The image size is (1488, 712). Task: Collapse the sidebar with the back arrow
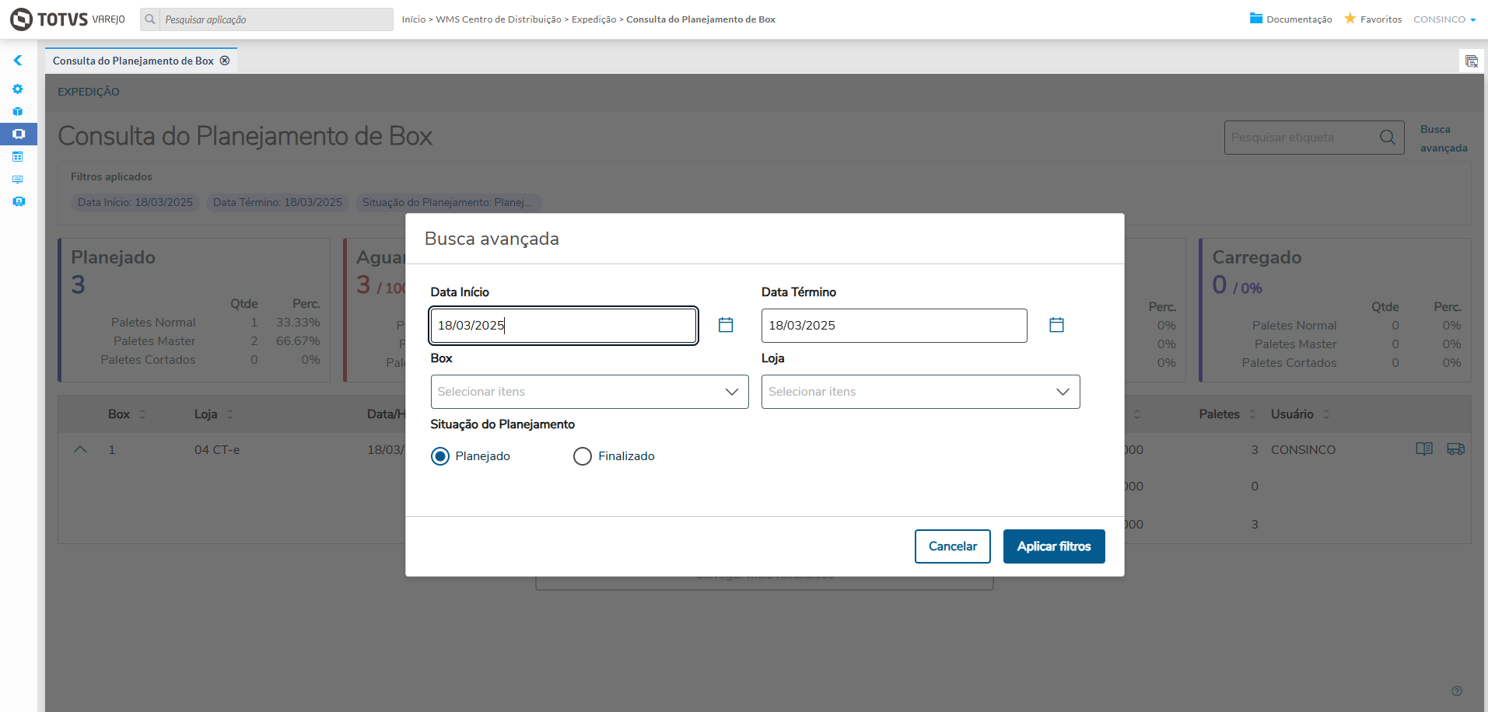(18, 61)
